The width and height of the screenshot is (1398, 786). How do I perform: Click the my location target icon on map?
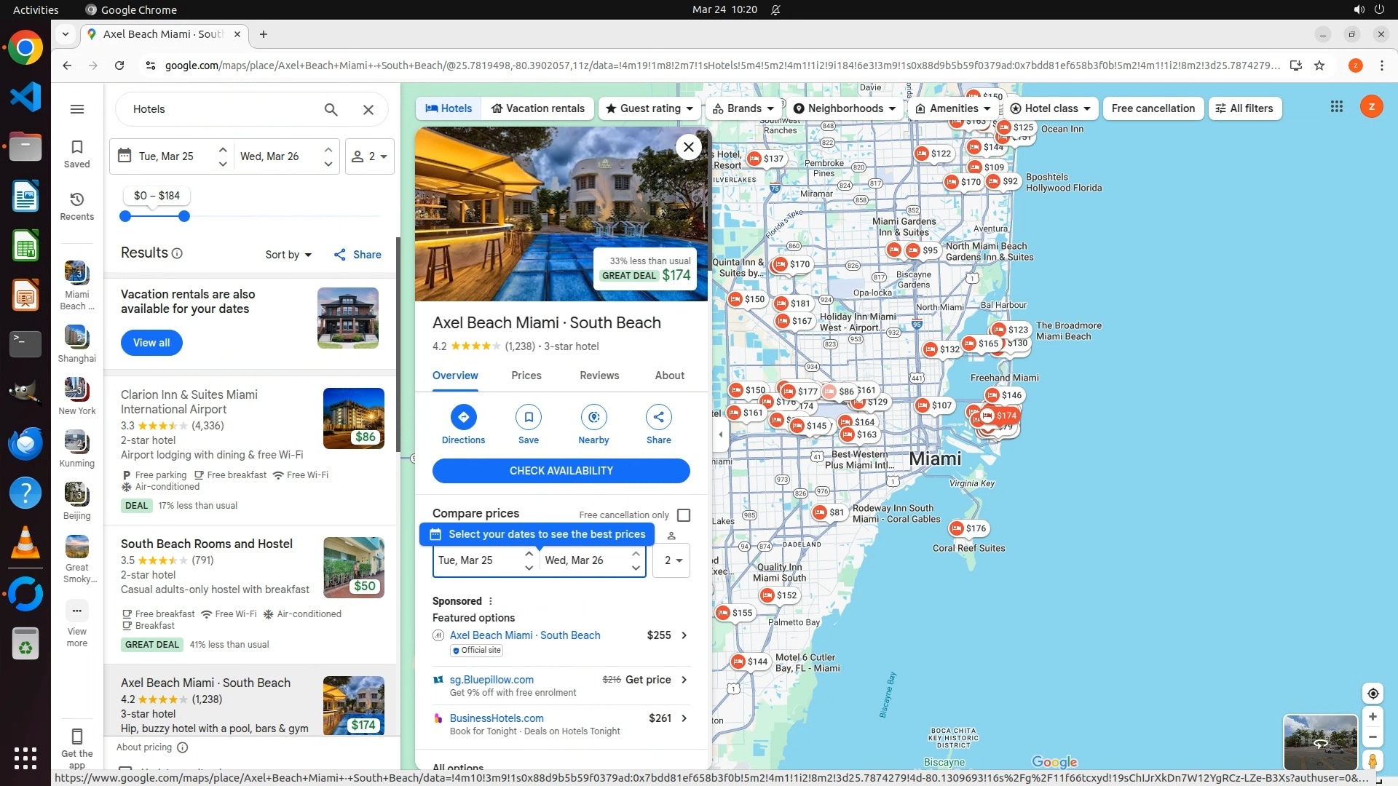click(1373, 694)
